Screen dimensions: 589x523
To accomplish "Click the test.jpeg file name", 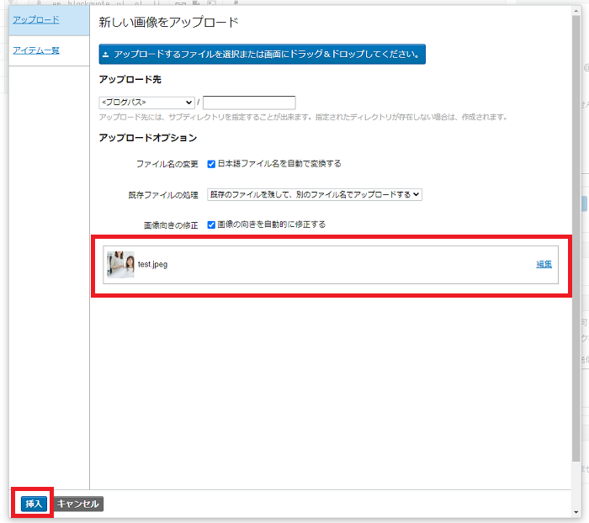I will pyautogui.click(x=152, y=264).
